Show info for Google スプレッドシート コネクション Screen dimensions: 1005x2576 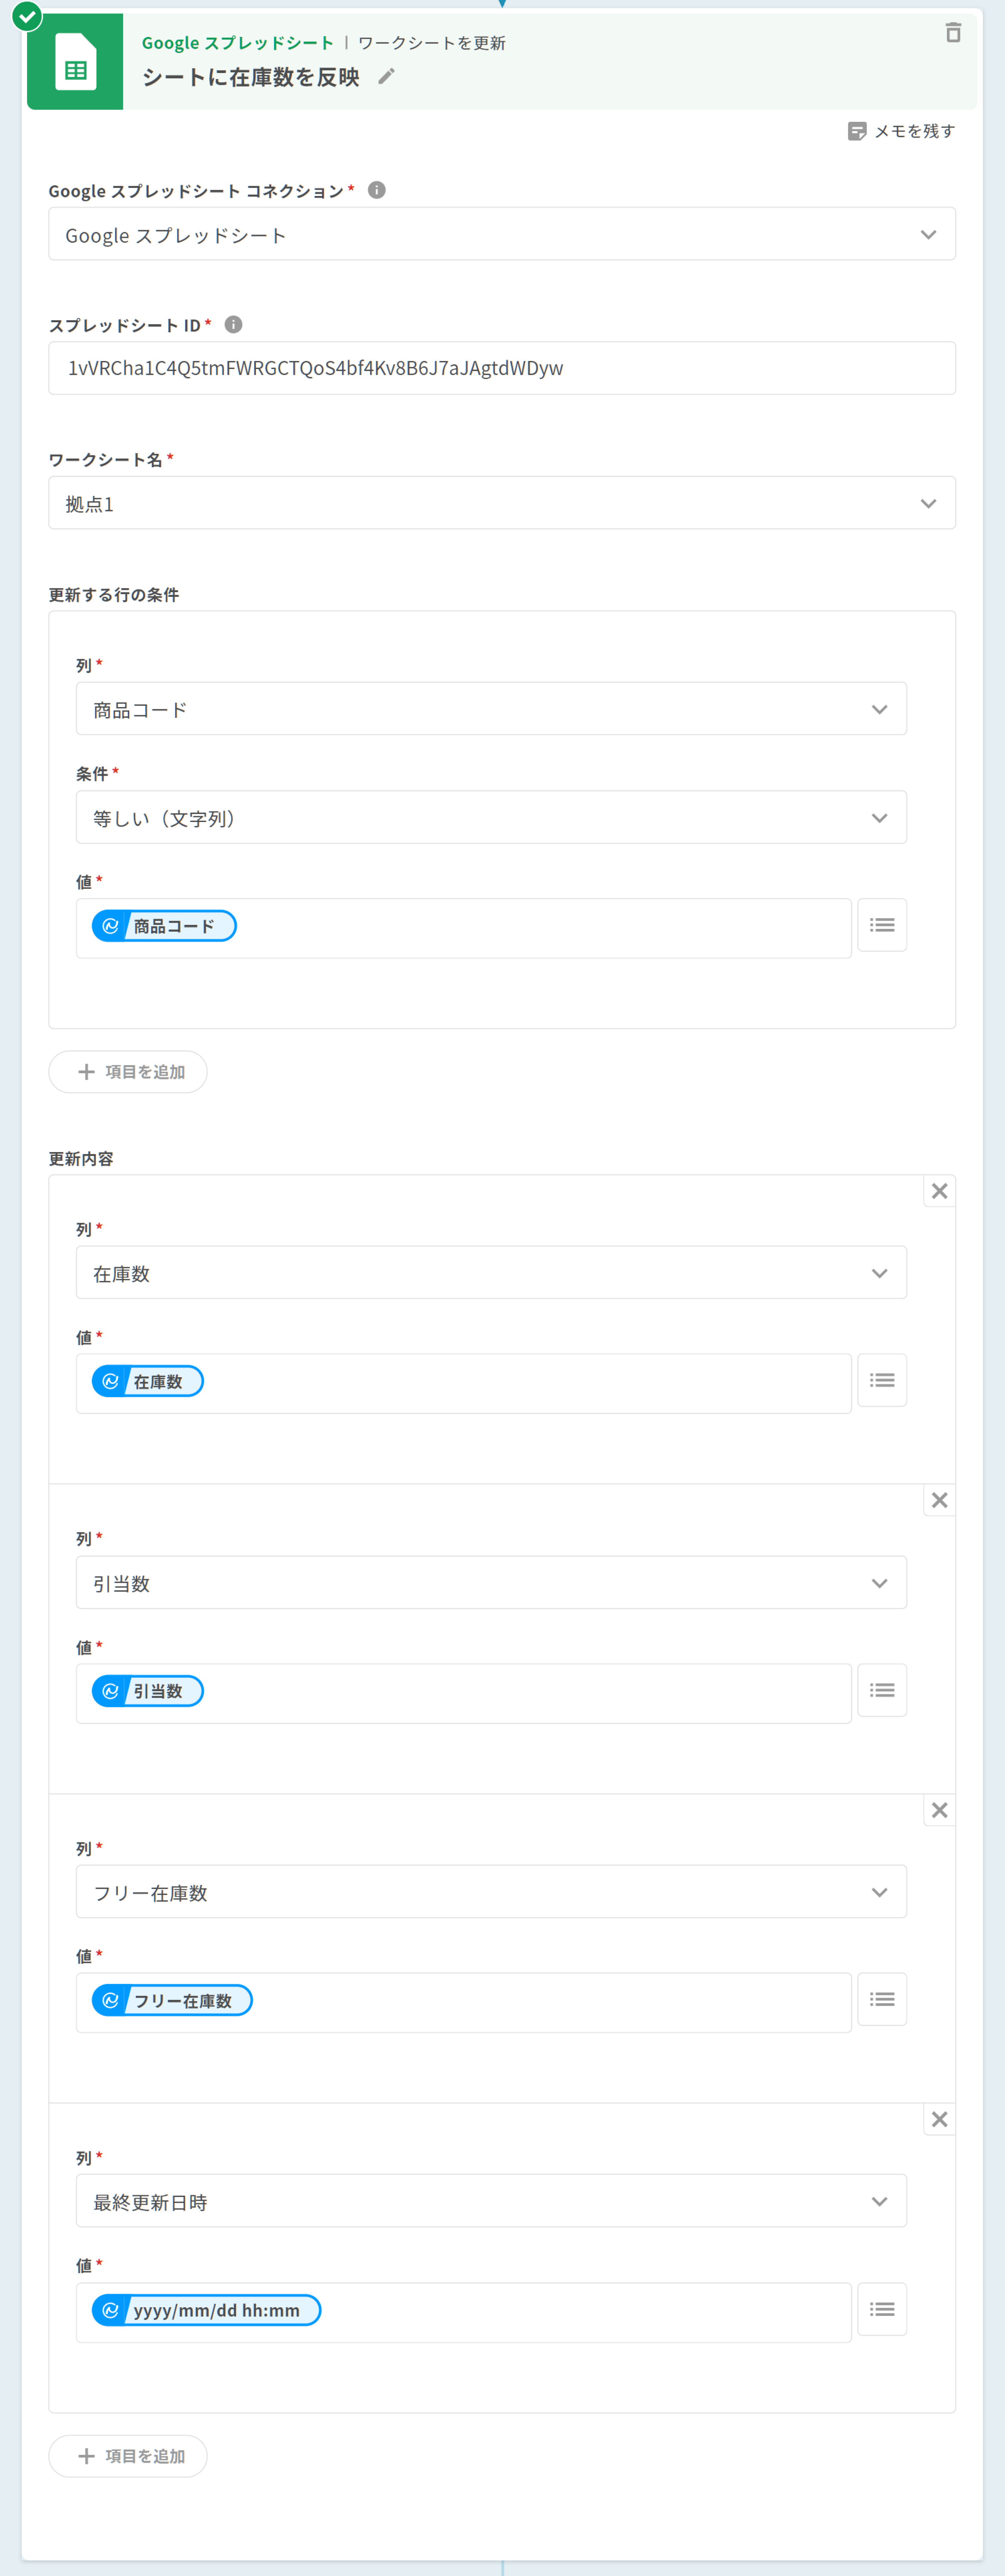coord(376,190)
